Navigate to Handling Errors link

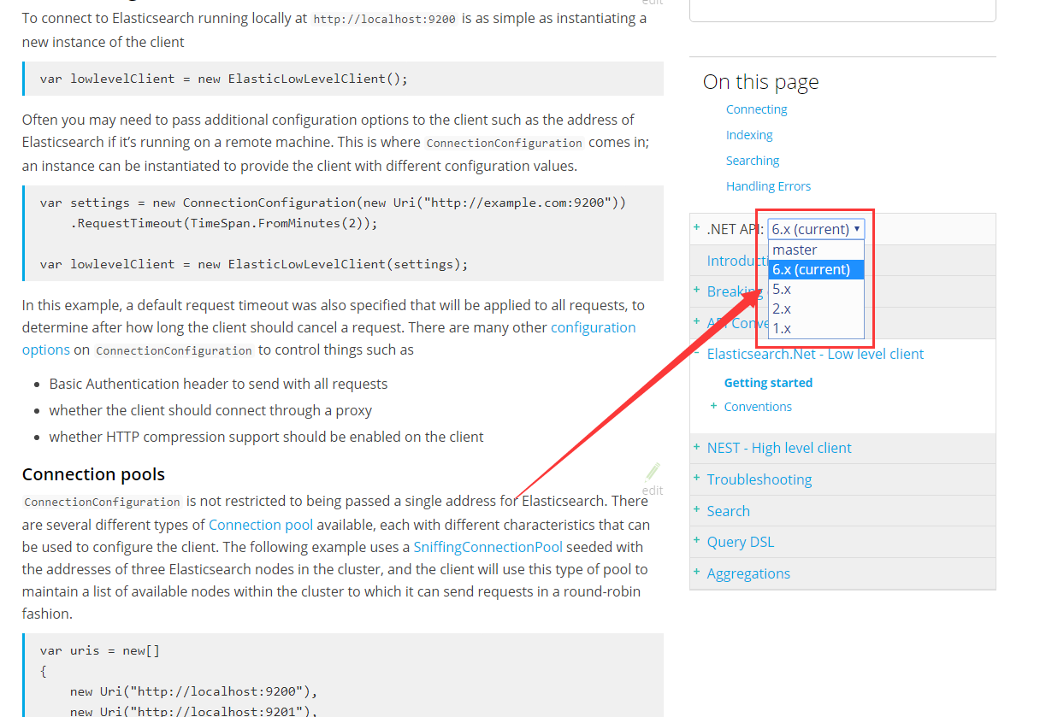tap(768, 186)
